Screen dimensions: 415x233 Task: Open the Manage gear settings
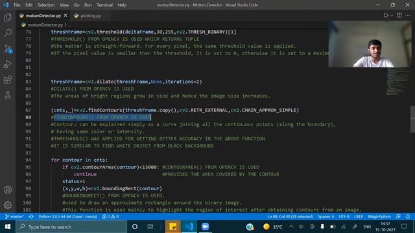8,205
